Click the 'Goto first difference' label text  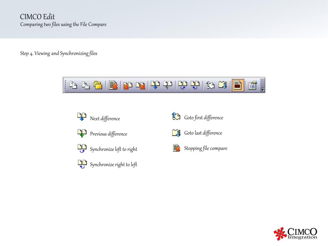[204, 118]
